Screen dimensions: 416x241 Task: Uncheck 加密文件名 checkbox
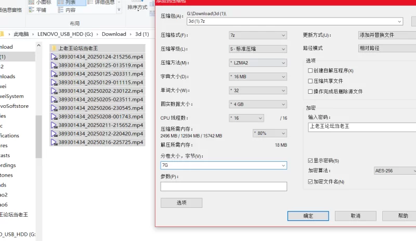pos(310,182)
